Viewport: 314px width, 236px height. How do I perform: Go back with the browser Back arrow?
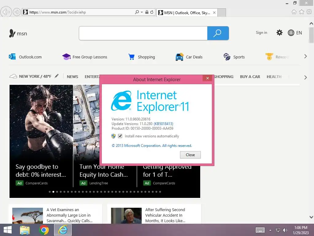6,12
